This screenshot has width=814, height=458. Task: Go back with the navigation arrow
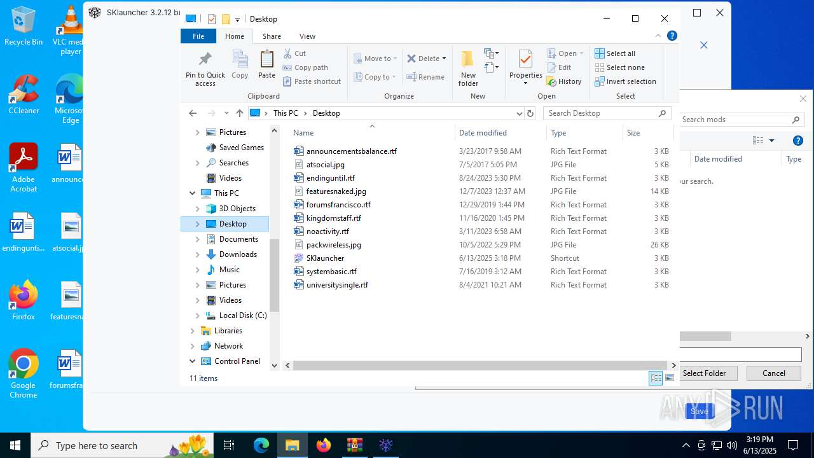[x=193, y=113]
